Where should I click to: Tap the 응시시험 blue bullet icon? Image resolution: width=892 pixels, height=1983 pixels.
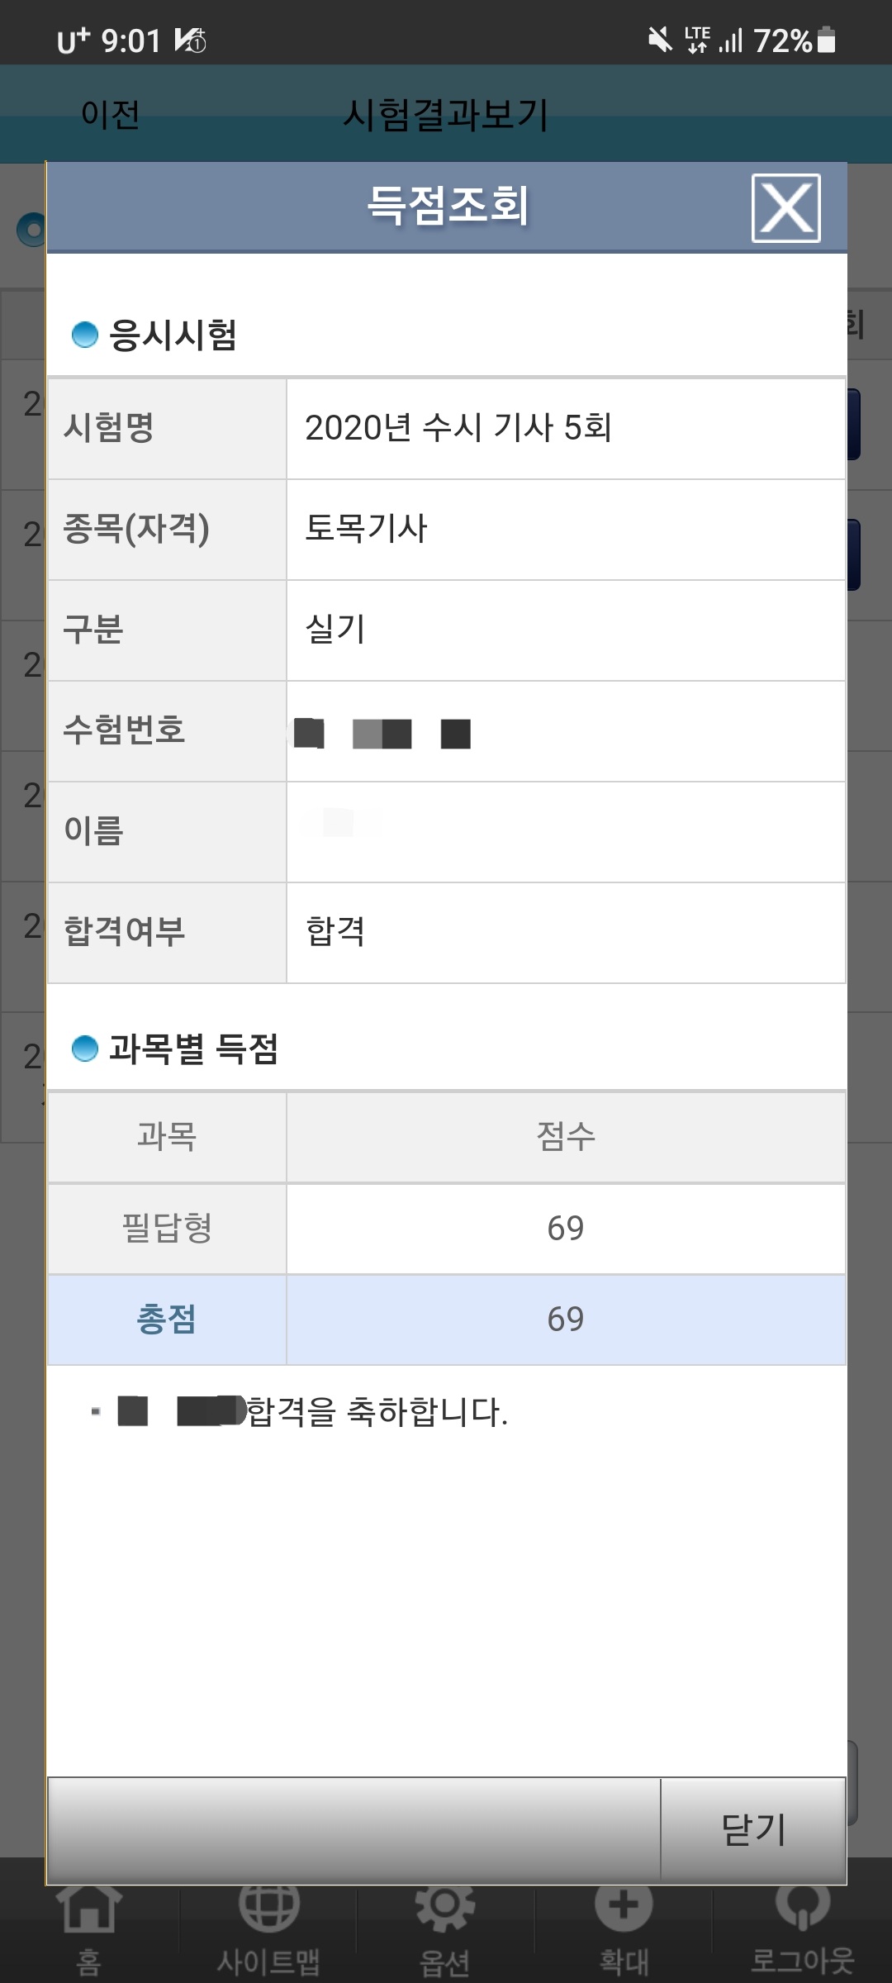85,335
